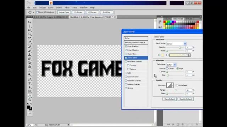Screen dimensions: 227x127
Task: Click the Fill Screen button
Action: coord(92,12)
